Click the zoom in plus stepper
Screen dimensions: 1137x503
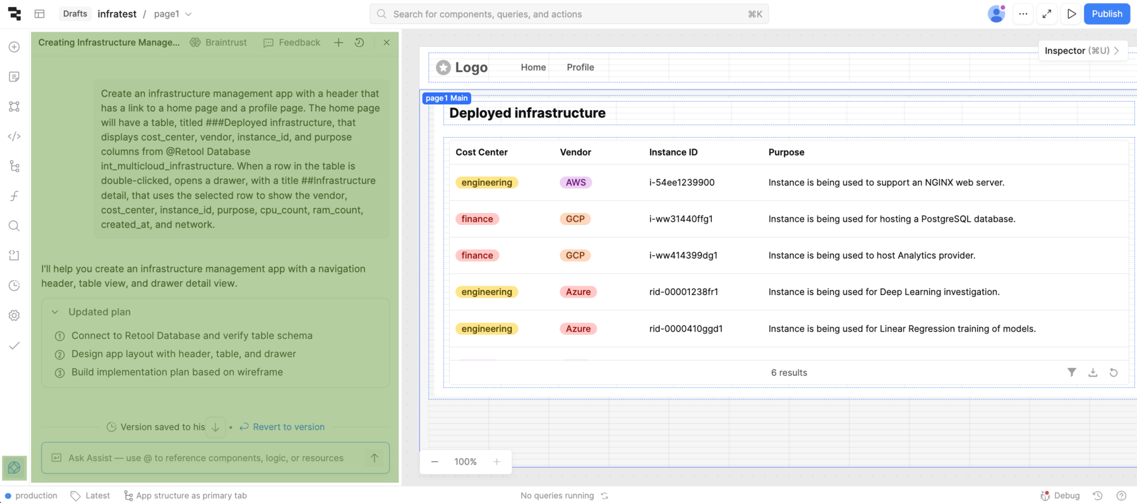(x=496, y=462)
